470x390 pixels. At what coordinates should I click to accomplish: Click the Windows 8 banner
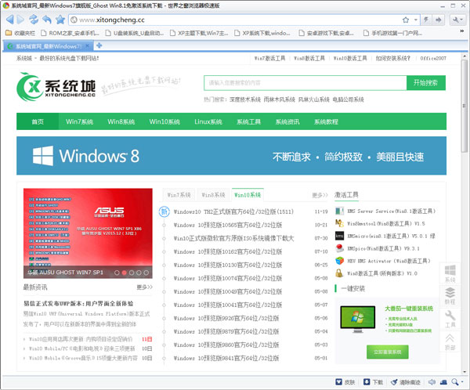pyautogui.click(x=231, y=156)
